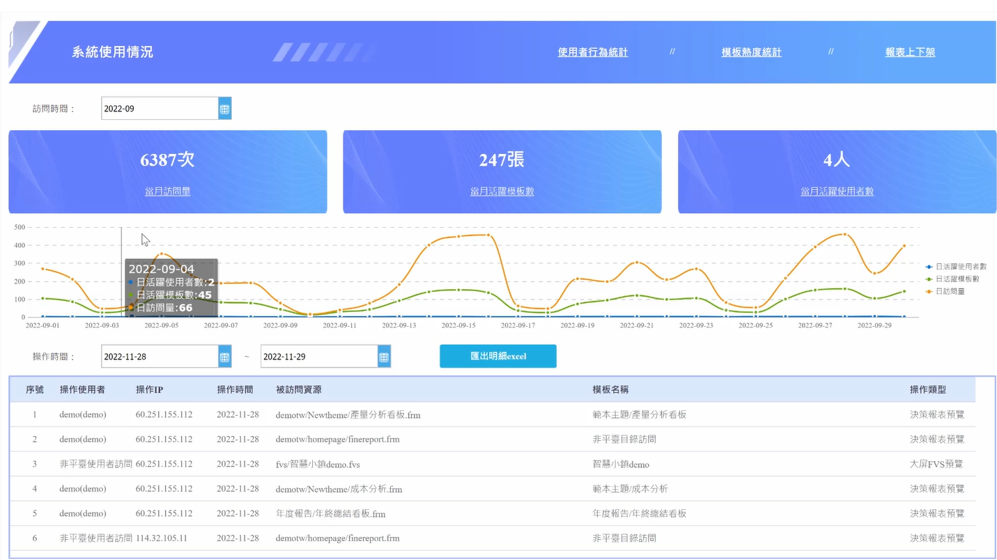Screen dimensions: 997x560
Task: Select demotw/Newtheme/成本分析.frm resource cell
Action: point(339,489)
